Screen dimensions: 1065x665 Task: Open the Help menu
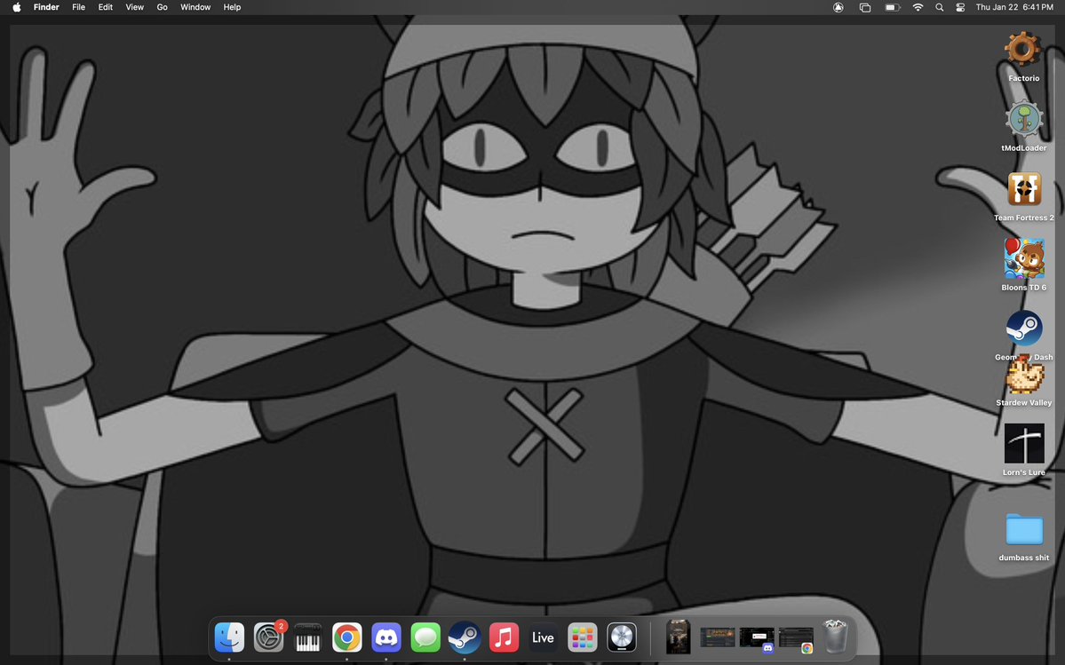click(233, 7)
